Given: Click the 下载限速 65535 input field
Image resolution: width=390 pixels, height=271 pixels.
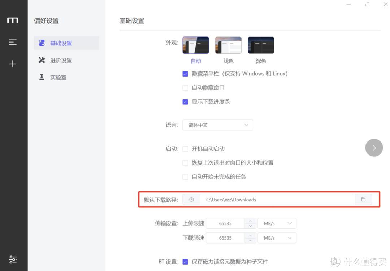Looking at the screenshot, I should [x=225, y=238].
